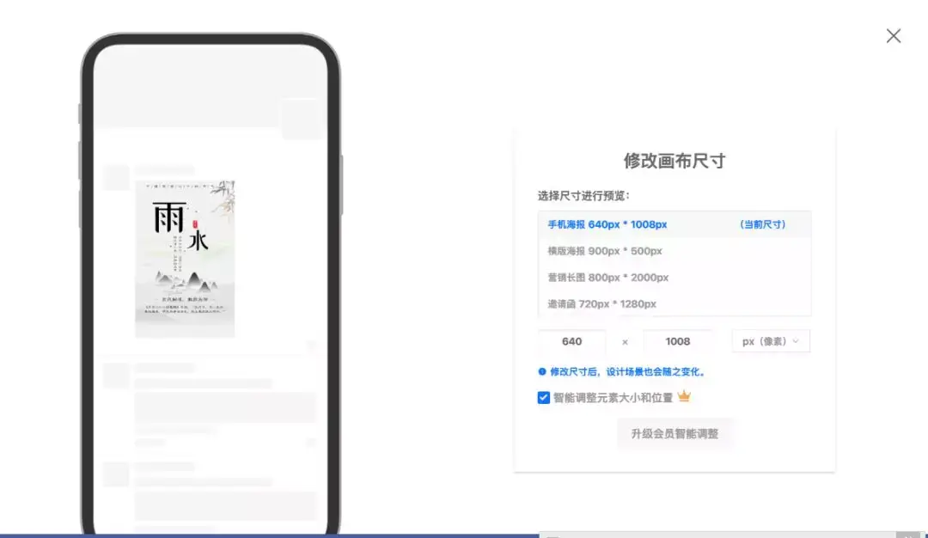Image resolution: width=928 pixels, height=538 pixels.
Task: Click the (当前尺寸) label
Action: [762, 224]
